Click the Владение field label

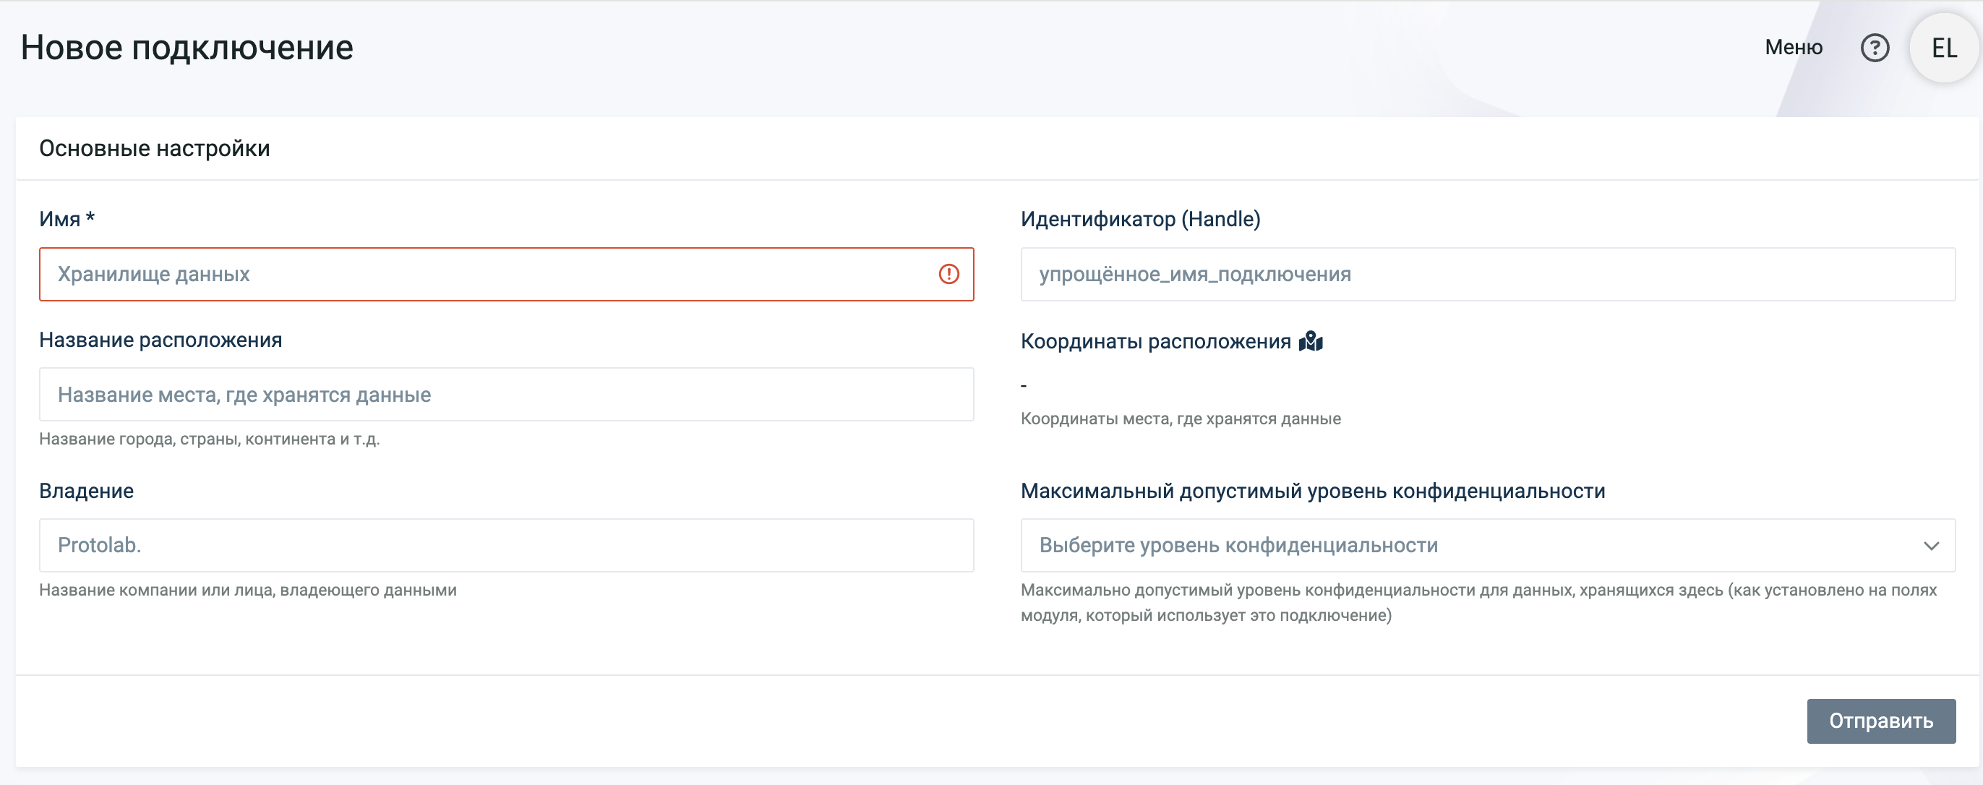(86, 491)
